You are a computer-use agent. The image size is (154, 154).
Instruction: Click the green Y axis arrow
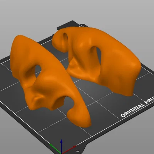(x=55, y=149)
